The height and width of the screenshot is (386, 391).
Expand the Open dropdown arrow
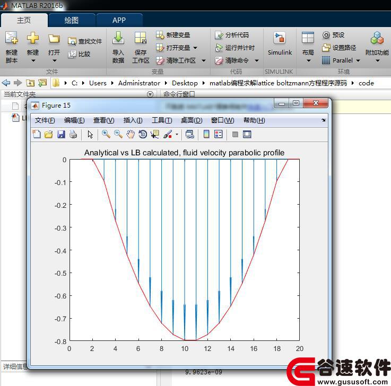click(54, 60)
